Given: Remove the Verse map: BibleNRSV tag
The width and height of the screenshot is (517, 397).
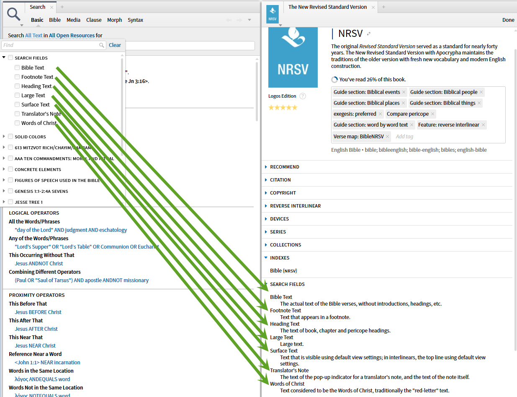Looking at the screenshot, I should coord(388,137).
